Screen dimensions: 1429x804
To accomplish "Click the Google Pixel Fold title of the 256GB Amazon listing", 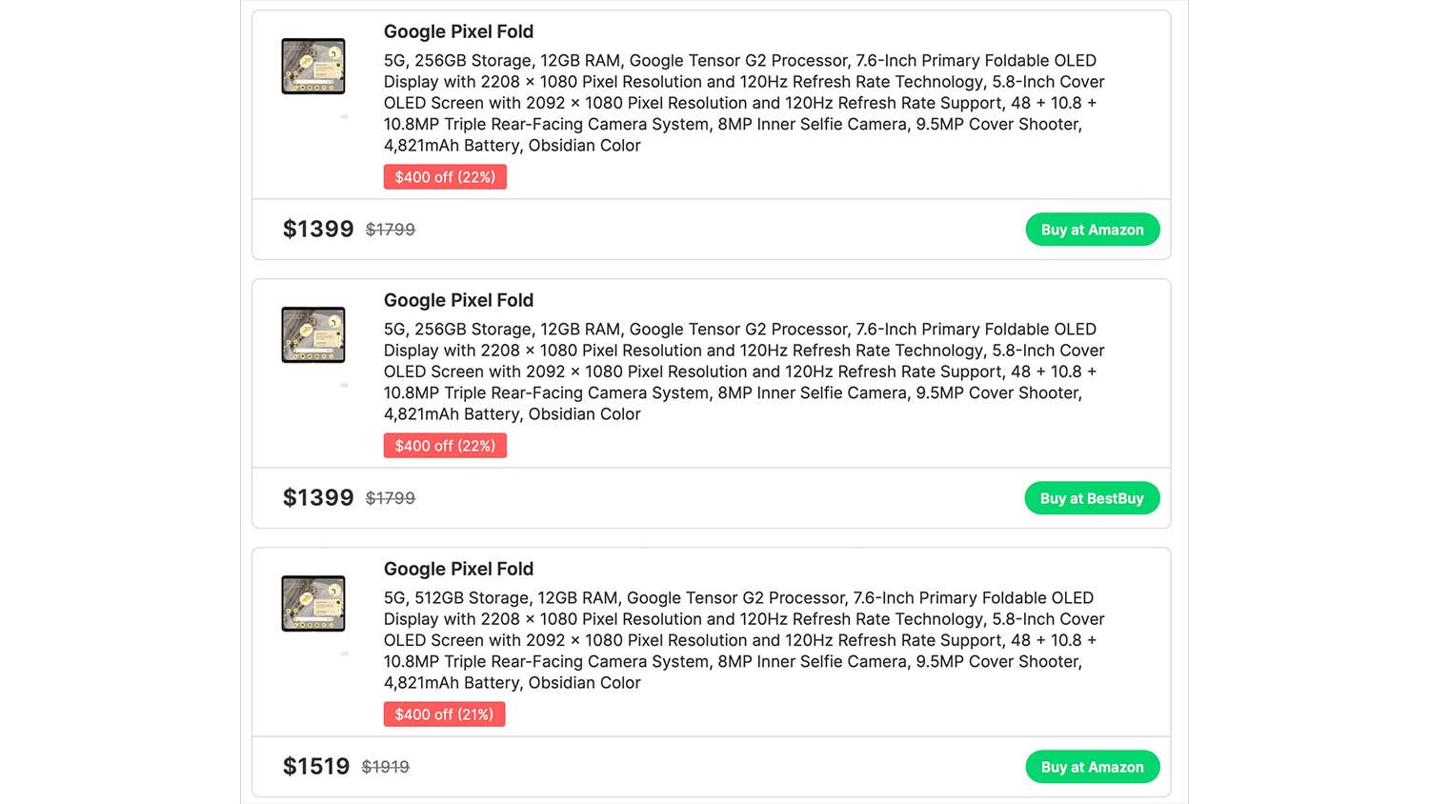I will pos(458,31).
